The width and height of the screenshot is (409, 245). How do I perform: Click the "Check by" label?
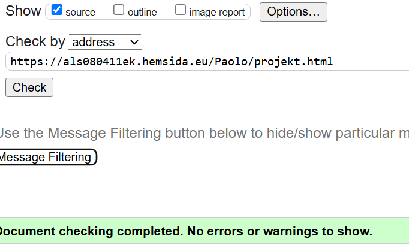tap(35, 41)
